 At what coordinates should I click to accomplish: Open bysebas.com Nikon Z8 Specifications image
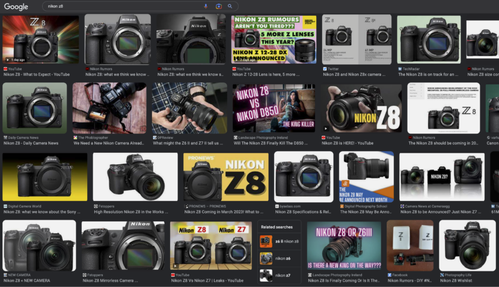(304, 177)
